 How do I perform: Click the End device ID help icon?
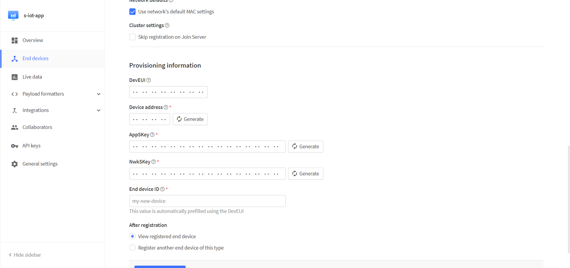[162, 189]
